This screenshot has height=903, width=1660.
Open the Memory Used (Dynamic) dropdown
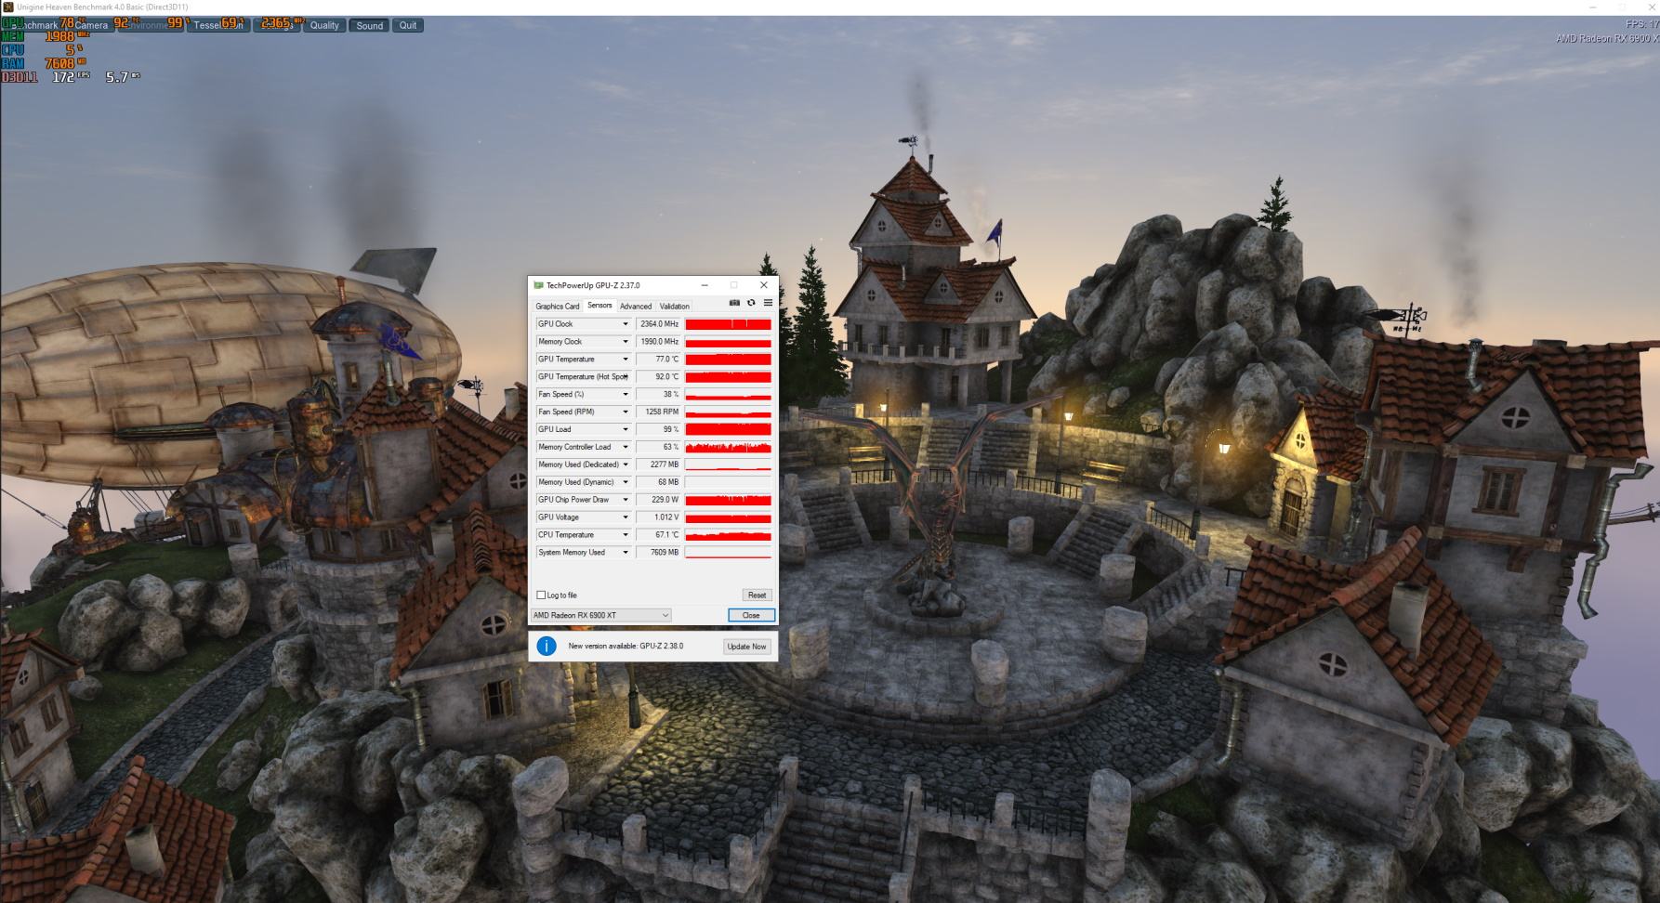click(x=626, y=482)
